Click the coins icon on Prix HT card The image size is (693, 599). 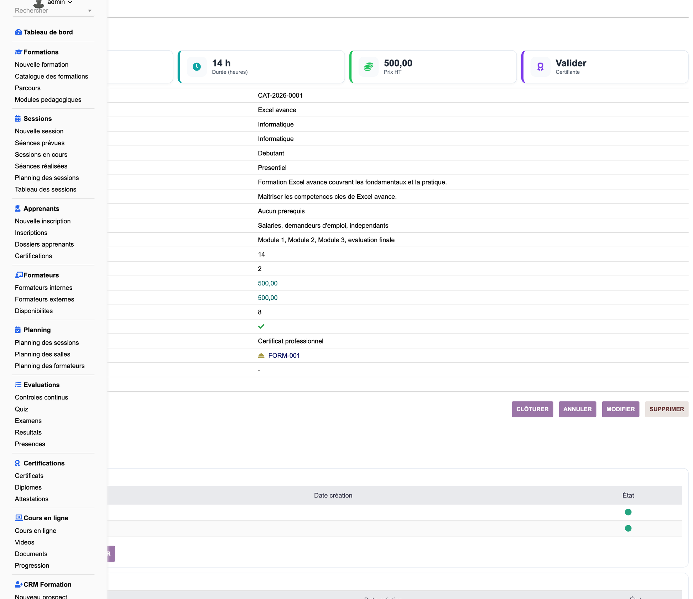[x=369, y=67]
